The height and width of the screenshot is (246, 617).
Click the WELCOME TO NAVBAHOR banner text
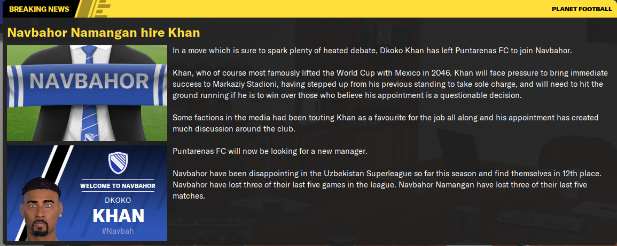pyautogui.click(x=118, y=186)
